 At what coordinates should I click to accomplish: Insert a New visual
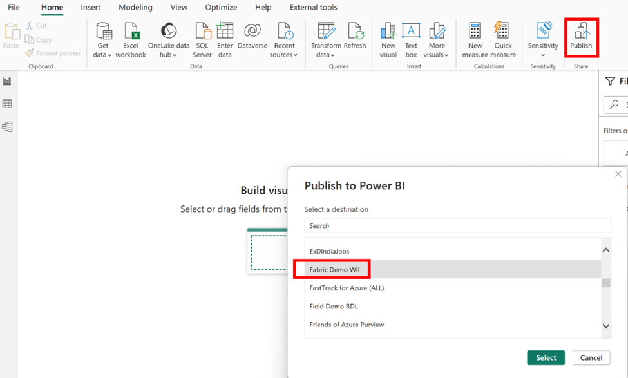click(x=388, y=40)
